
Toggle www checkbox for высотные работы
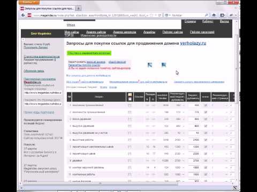pyautogui.click(x=206, y=140)
